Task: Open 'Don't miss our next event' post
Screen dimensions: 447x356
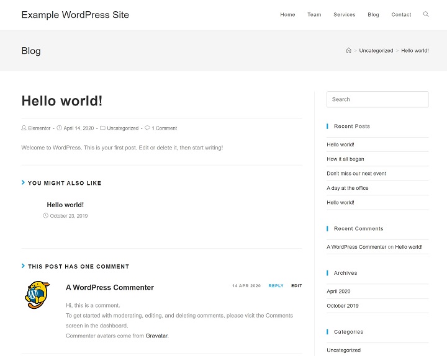Action: [356, 174]
